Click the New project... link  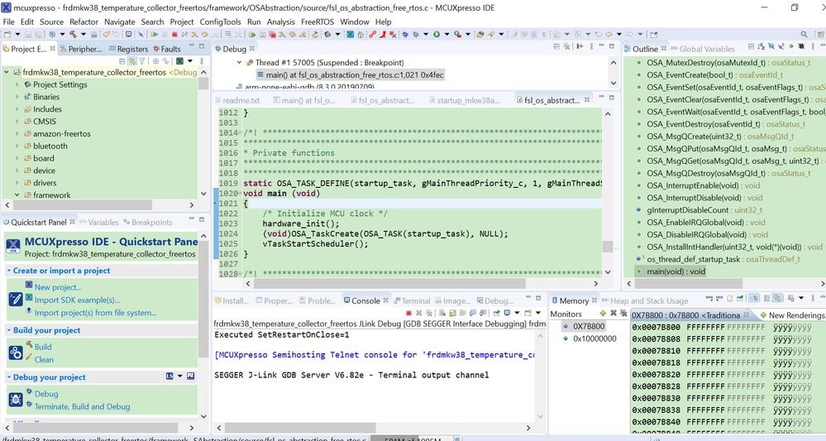(58, 287)
